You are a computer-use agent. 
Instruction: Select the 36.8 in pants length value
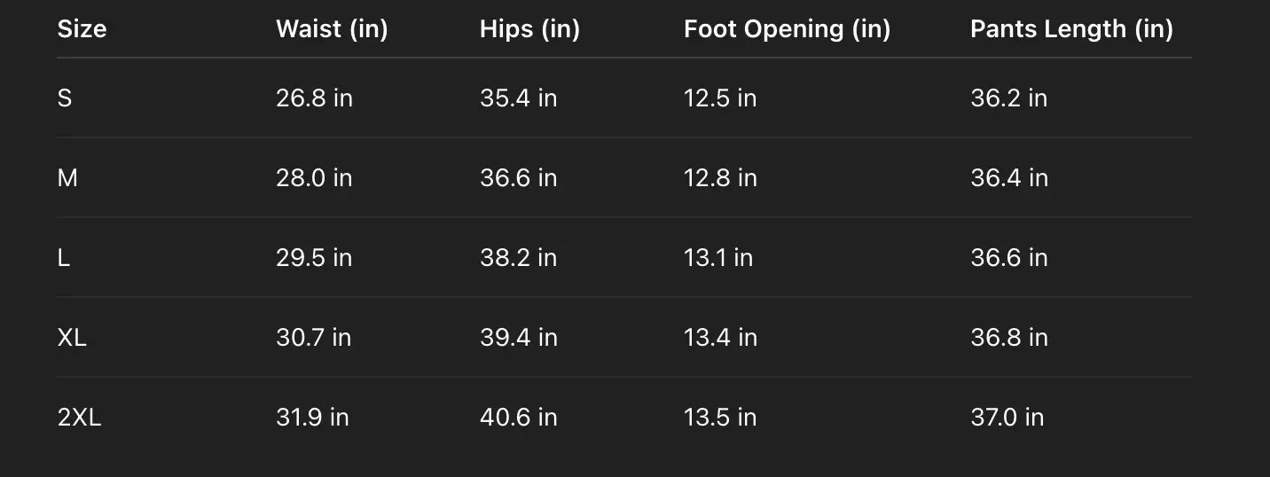1008,338
